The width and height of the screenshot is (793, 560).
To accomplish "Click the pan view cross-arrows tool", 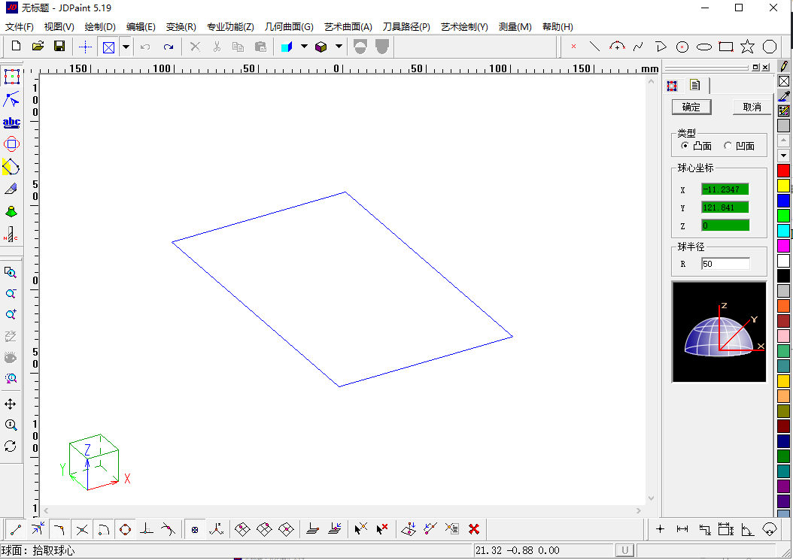I will point(11,404).
